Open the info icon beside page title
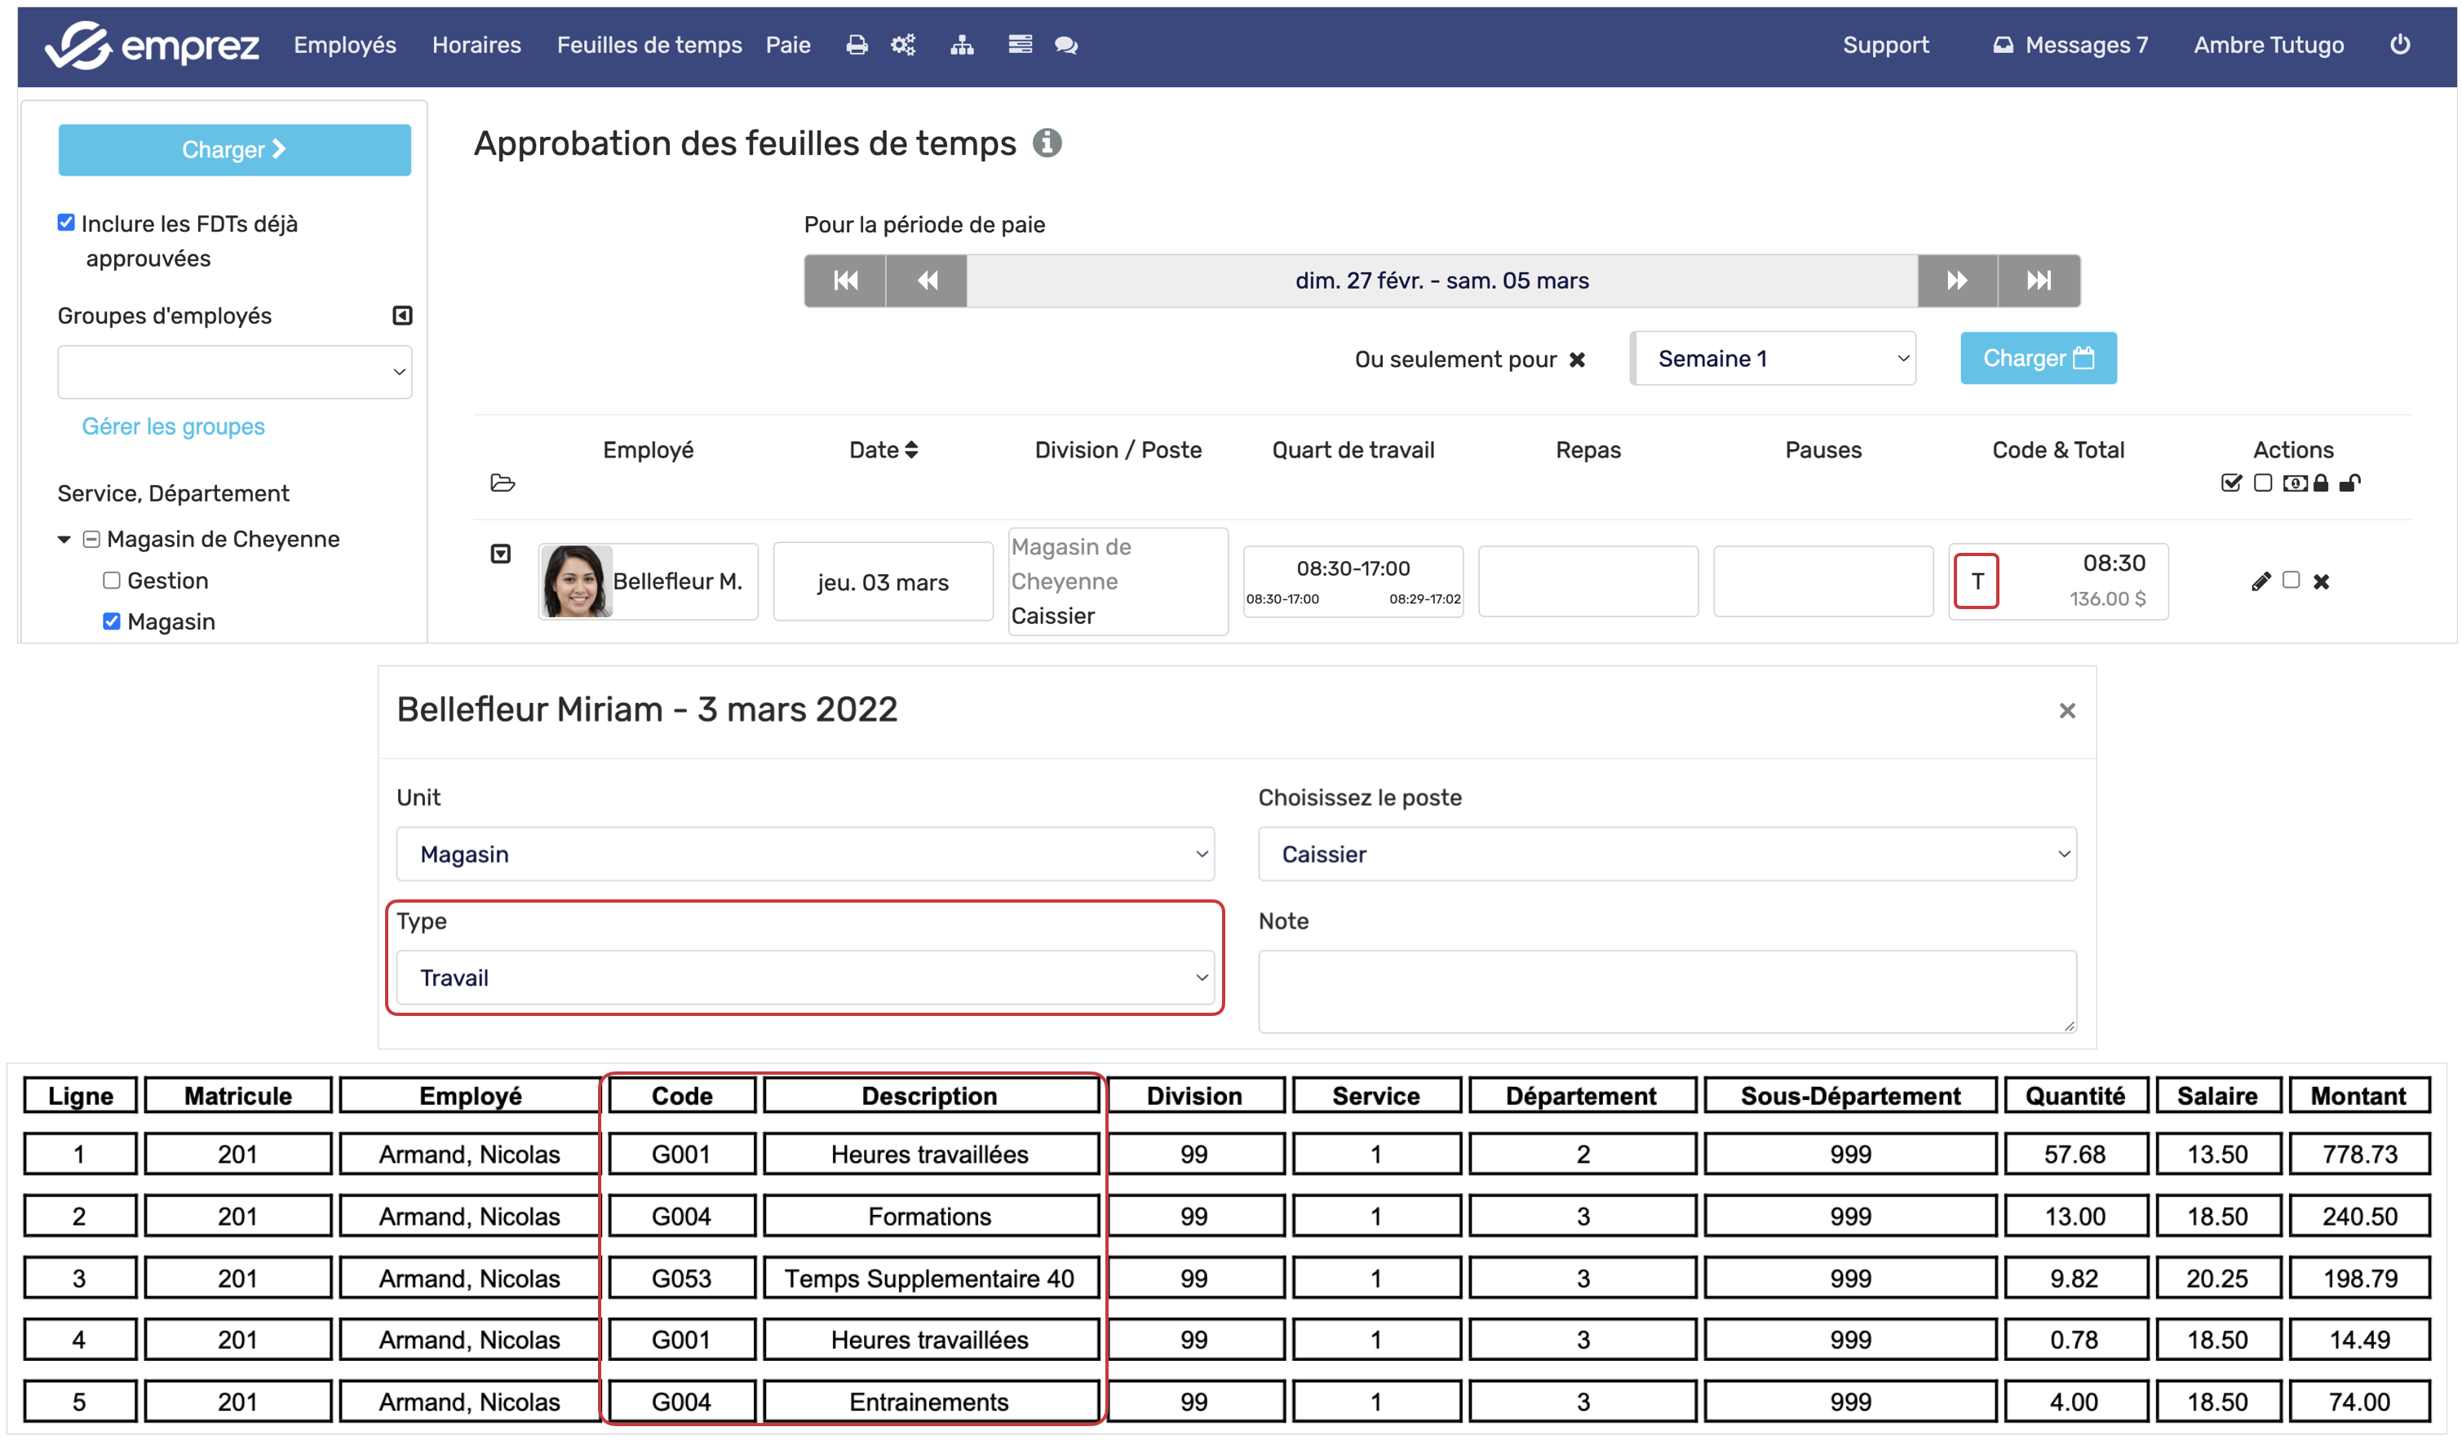This screenshot has height=1440, width=2462. [1047, 144]
